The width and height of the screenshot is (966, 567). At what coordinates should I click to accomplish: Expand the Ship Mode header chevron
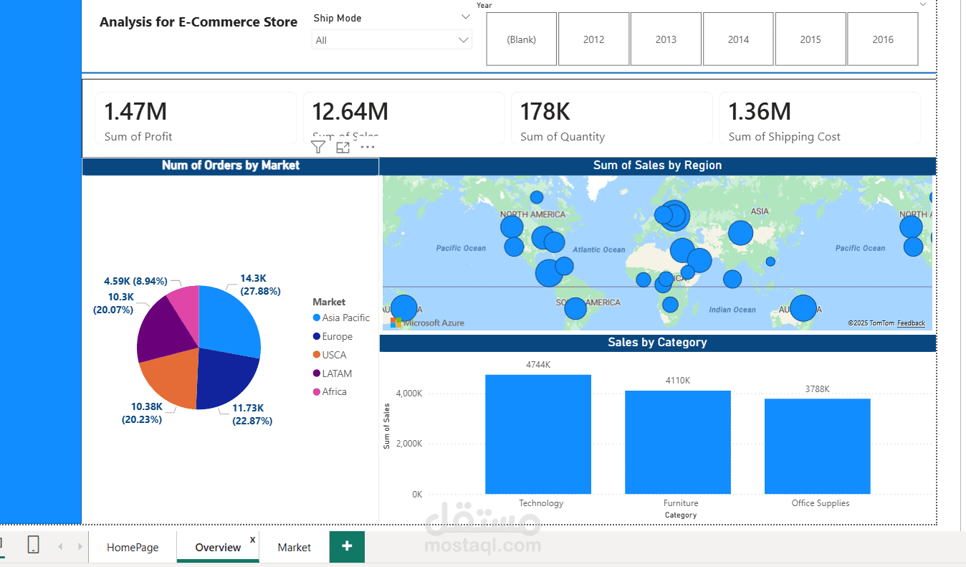(x=465, y=16)
